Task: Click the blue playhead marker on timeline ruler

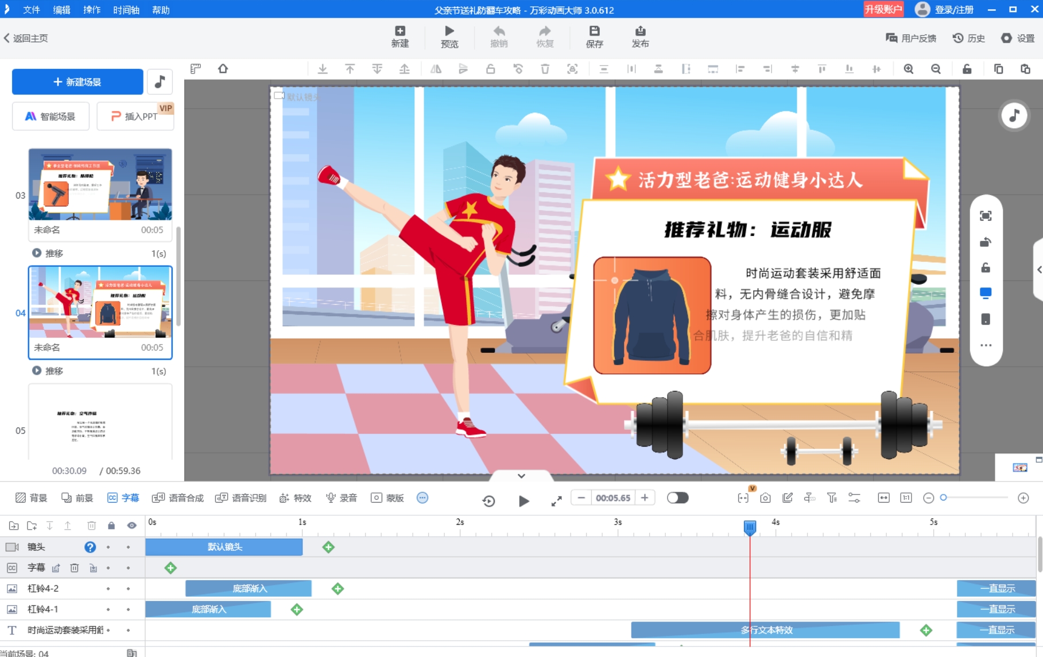Action: tap(750, 527)
